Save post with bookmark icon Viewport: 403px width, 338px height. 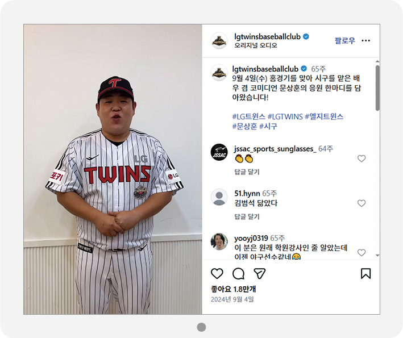tap(365, 274)
